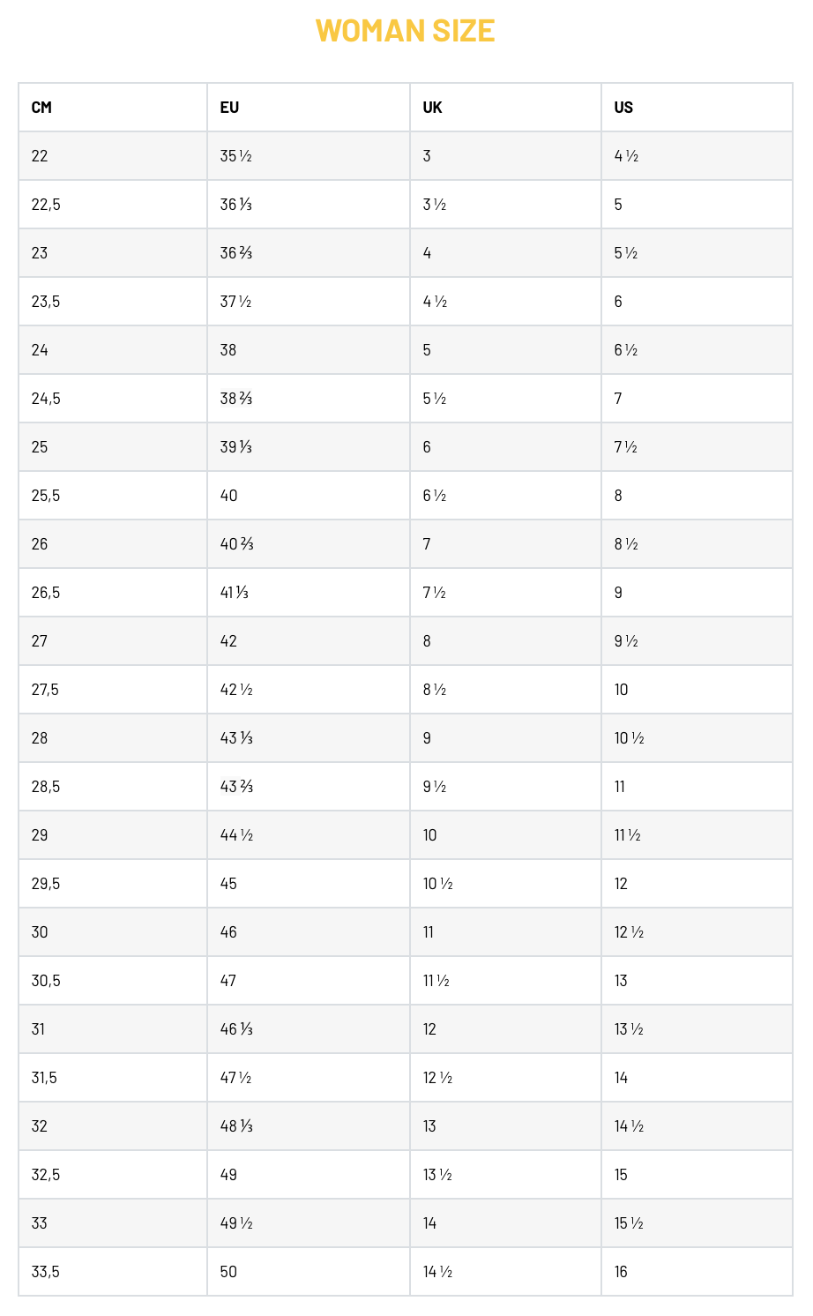Select the EU 42 cell
This screenshot has height=1316, width=813.
click(228, 641)
